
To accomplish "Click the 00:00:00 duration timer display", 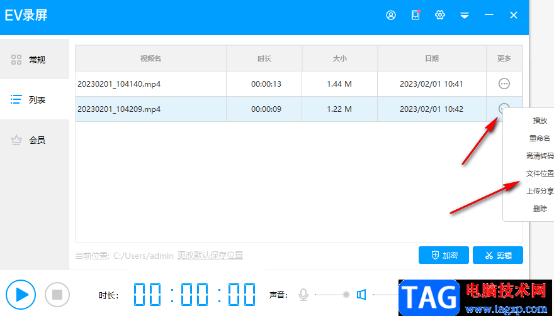I will pos(195,295).
